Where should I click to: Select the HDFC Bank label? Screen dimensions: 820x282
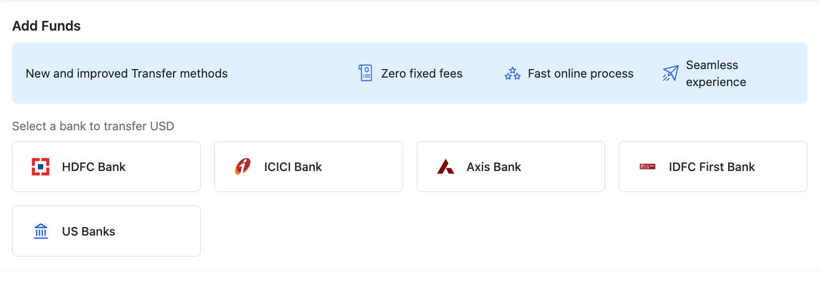tap(94, 167)
